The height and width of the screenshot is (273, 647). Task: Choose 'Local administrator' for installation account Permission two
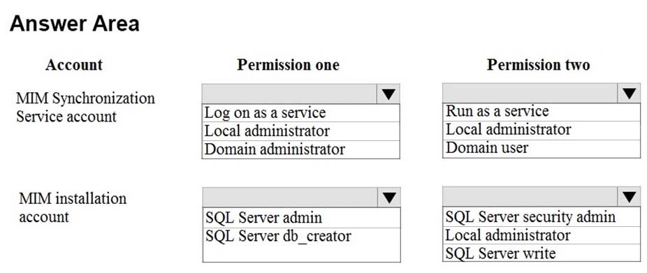(541, 235)
